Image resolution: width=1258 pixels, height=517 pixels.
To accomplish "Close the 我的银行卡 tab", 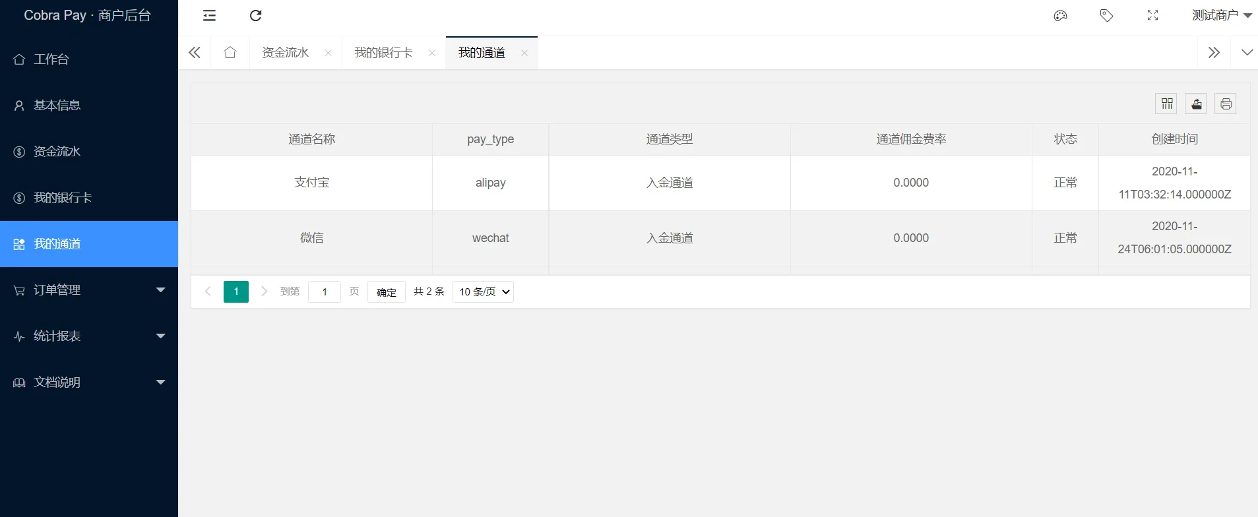I will (x=432, y=53).
